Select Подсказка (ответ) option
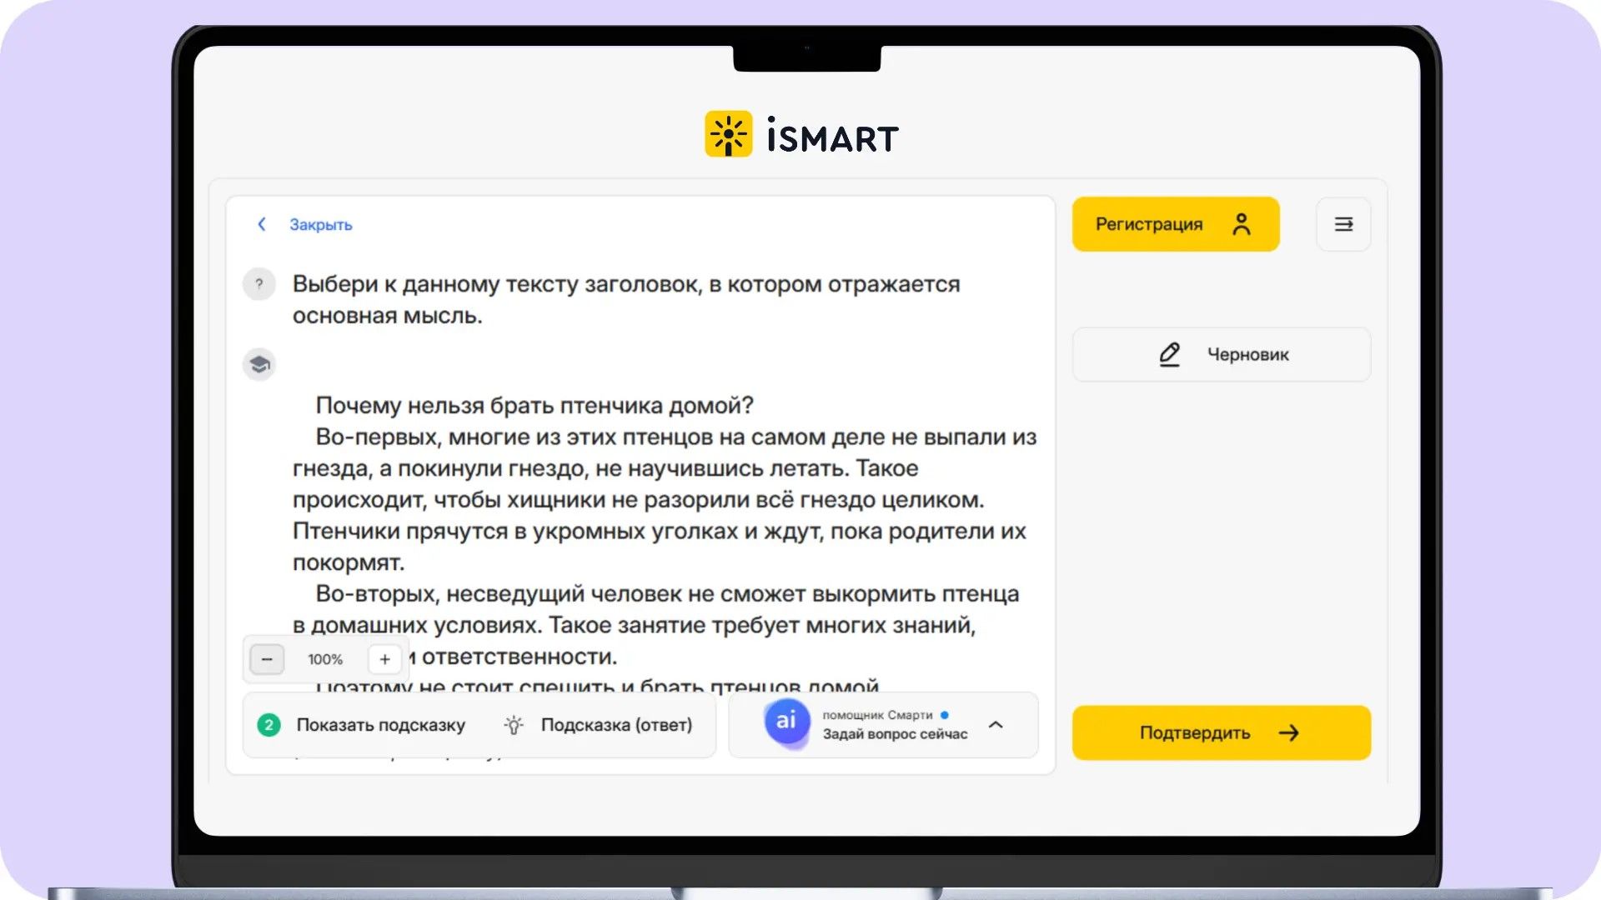 pos(616,725)
